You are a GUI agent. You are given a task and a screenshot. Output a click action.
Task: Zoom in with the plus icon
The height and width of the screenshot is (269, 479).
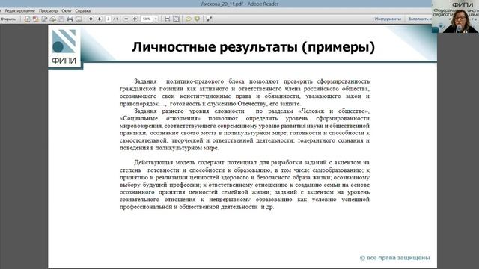point(135,19)
